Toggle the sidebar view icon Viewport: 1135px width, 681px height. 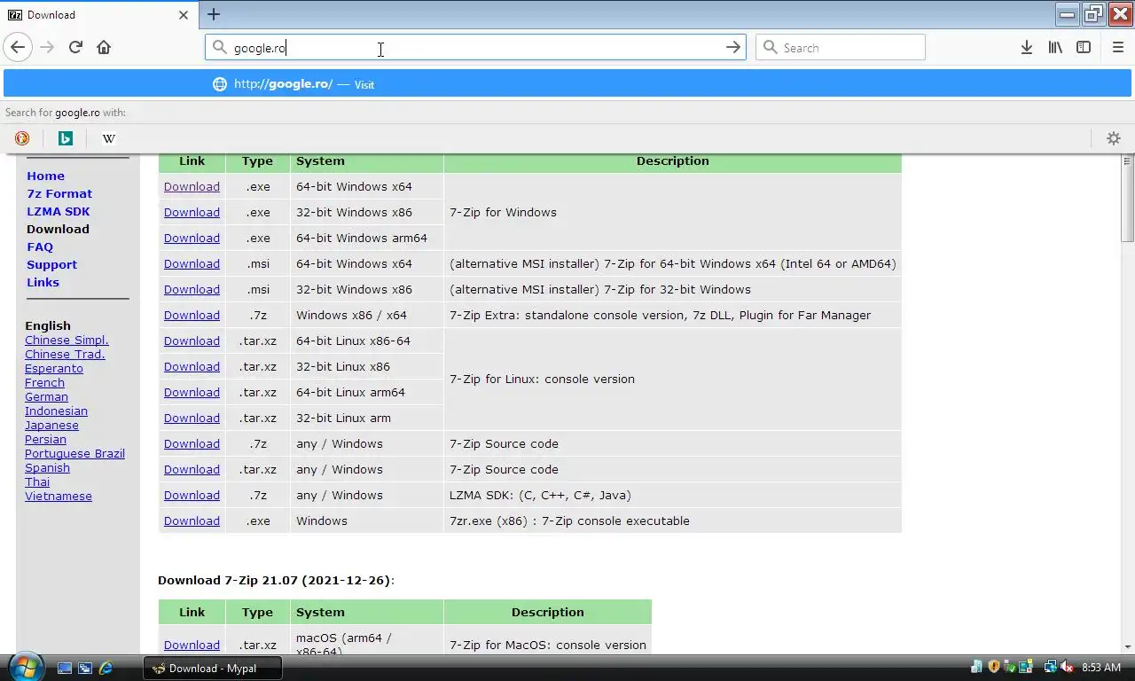(x=1084, y=47)
